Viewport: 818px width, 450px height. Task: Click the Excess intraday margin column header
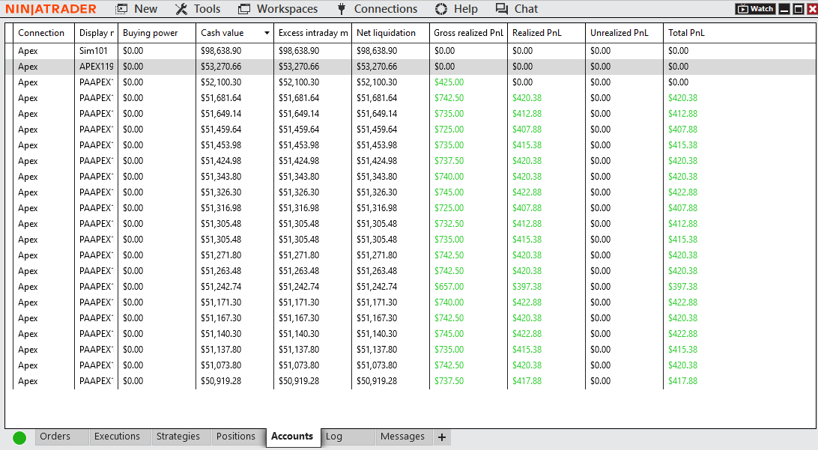[312, 33]
